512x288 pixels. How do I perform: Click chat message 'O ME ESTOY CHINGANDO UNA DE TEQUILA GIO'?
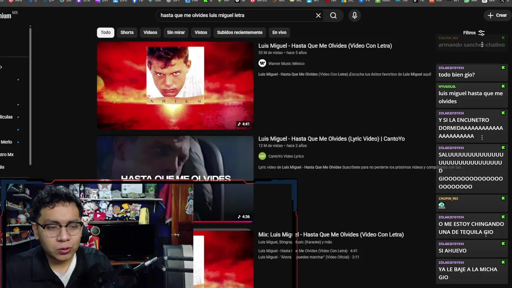pos(471,228)
